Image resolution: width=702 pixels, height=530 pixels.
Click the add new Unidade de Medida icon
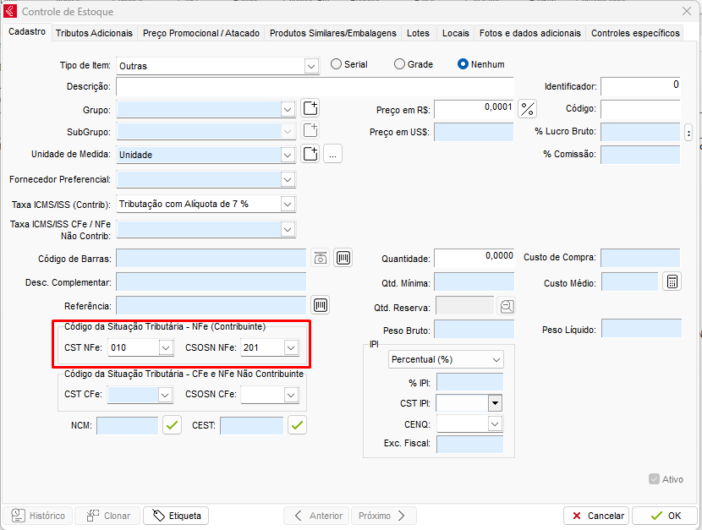[310, 154]
